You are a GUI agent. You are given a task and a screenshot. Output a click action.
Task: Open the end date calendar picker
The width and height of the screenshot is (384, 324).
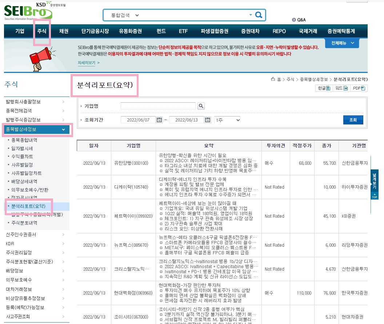click(x=208, y=120)
